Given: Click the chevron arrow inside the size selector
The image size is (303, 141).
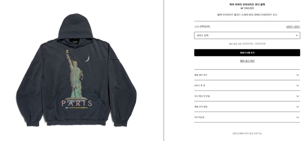Looking at the screenshot, I should (297, 35).
